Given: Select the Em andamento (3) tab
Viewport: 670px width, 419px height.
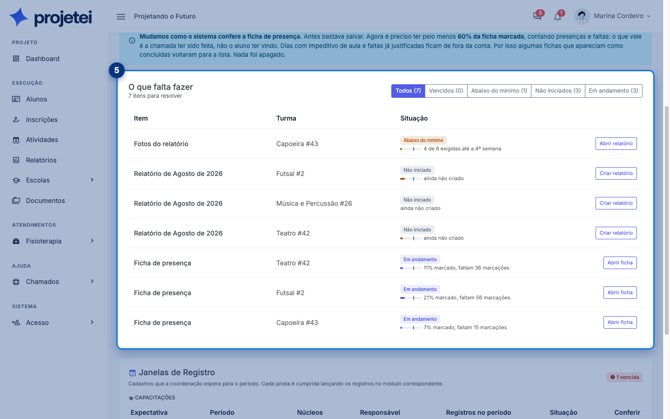Looking at the screenshot, I should point(613,91).
